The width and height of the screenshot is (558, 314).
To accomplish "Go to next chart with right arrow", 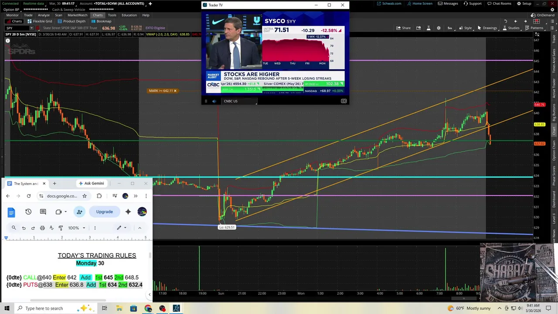I will [526, 21].
